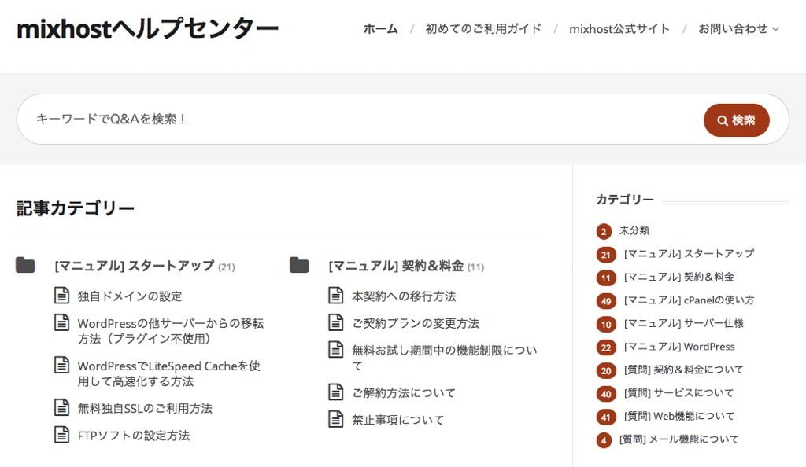
Task: Expand the お問い合わせ dropdown arrow
Action: click(775, 29)
